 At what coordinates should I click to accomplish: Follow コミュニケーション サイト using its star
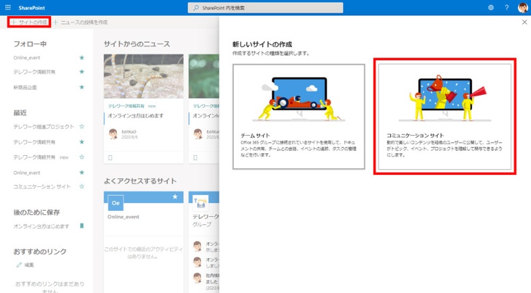pyautogui.click(x=82, y=186)
